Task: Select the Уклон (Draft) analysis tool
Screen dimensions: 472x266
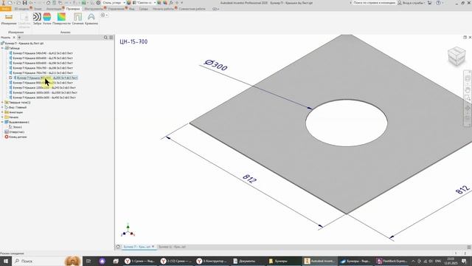Action: [x=47, y=17]
